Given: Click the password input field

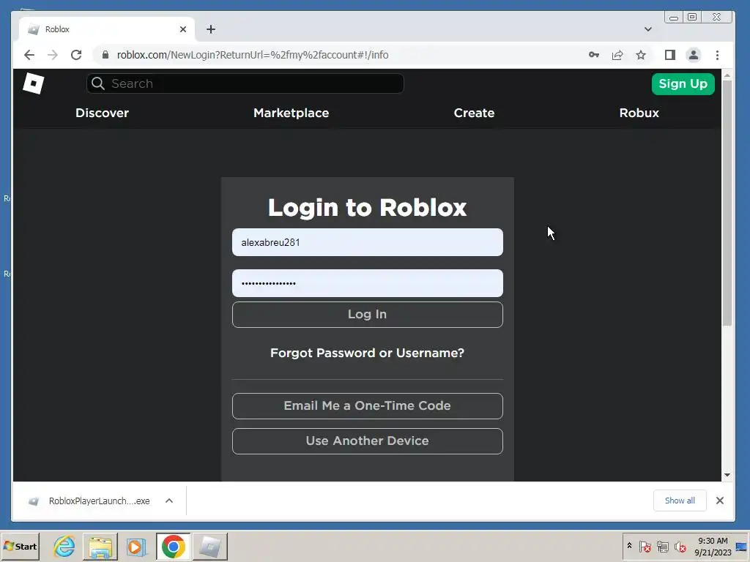Looking at the screenshot, I should click(368, 283).
